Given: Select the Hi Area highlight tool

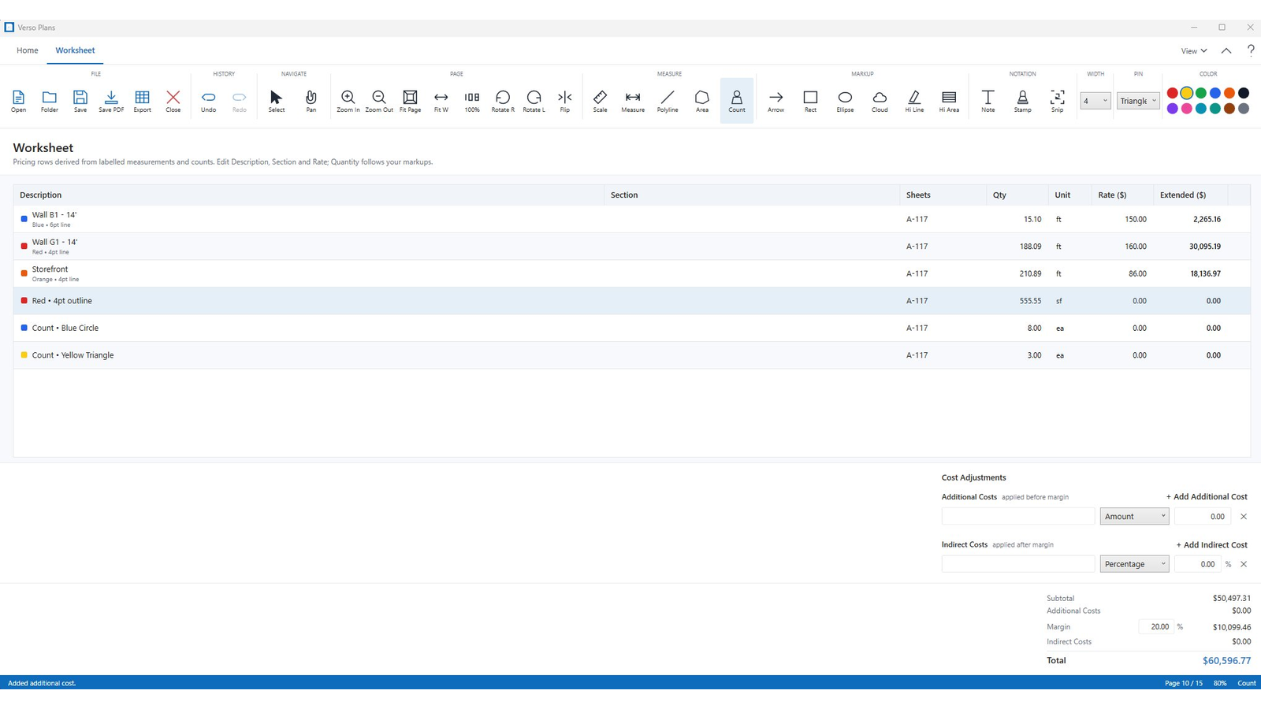Looking at the screenshot, I should pyautogui.click(x=949, y=100).
